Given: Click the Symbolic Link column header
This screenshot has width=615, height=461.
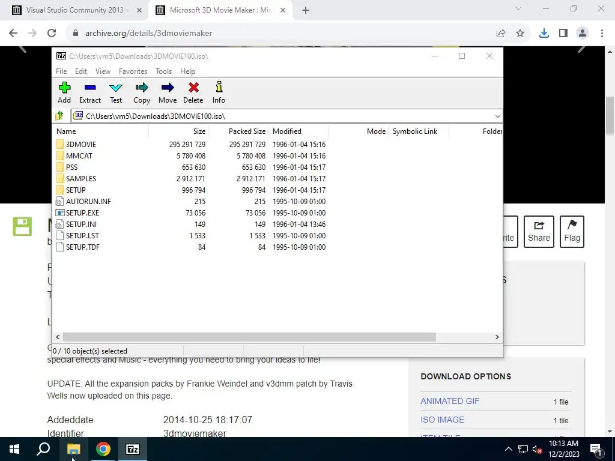Looking at the screenshot, I should (x=419, y=131).
